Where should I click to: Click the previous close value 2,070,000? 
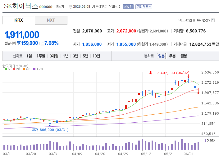[92, 31]
